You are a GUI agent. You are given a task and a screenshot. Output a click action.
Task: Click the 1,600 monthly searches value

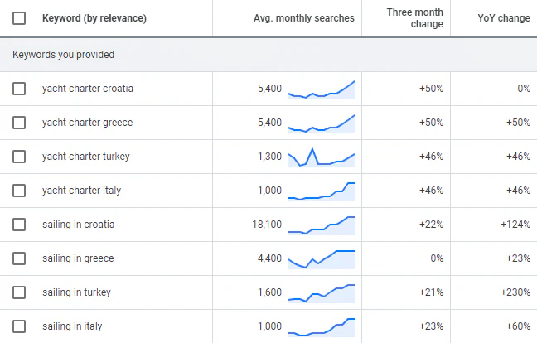[269, 292]
